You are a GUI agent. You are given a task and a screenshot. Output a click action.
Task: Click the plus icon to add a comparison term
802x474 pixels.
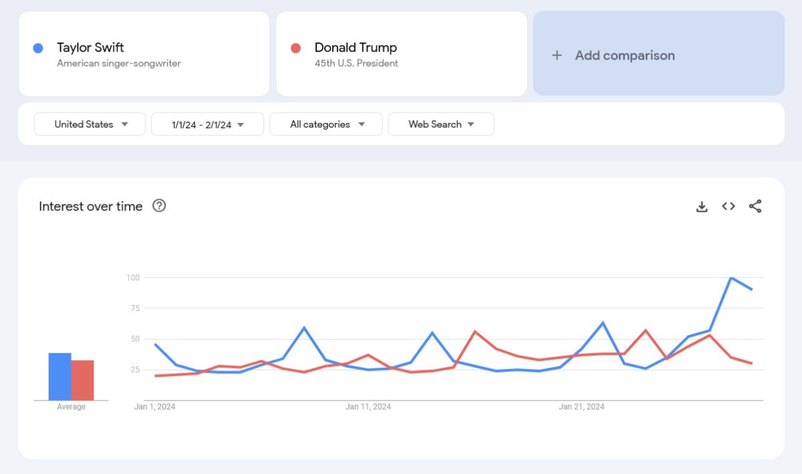[x=557, y=55]
